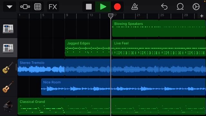Open the Live Loops grid button
The image size is (206, 116).
[x=38, y=7]
